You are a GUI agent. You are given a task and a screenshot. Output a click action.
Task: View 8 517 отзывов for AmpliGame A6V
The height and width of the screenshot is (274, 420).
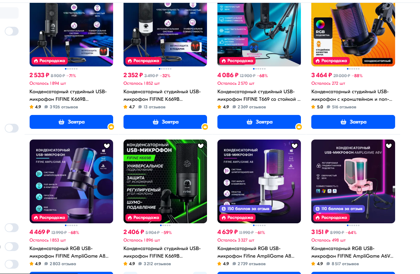pyautogui.click(x=343, y=264)
